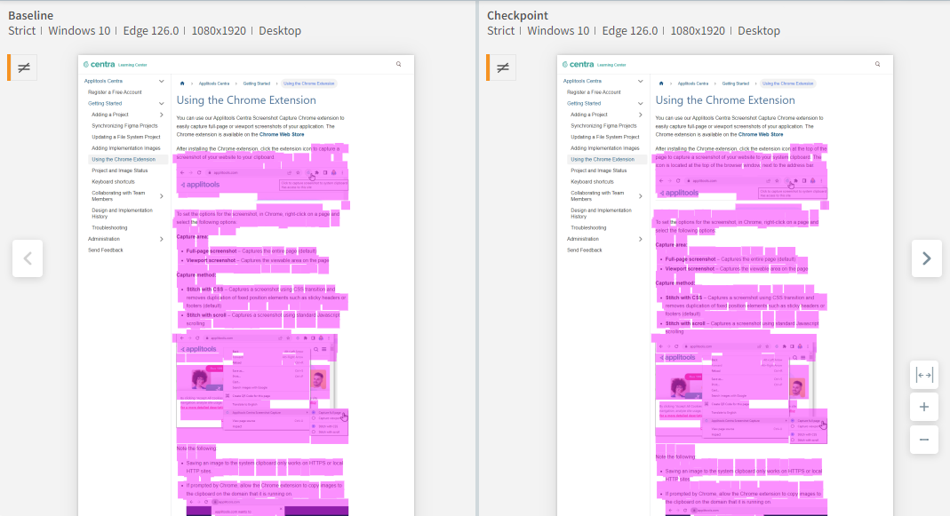This screenshot has width=950, height=516.
Task: Click Getting Started breadcrumb in Checkpoint page
Action: tap(734, 83)
